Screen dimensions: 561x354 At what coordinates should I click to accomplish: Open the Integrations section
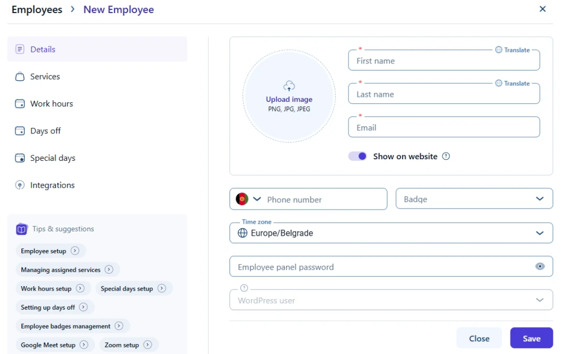click(52, 185)
